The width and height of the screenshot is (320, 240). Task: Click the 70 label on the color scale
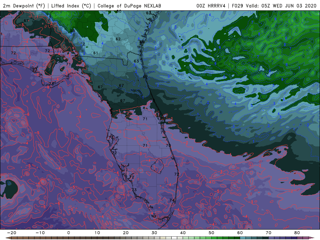pyautogui.click(x=268, y=233)
